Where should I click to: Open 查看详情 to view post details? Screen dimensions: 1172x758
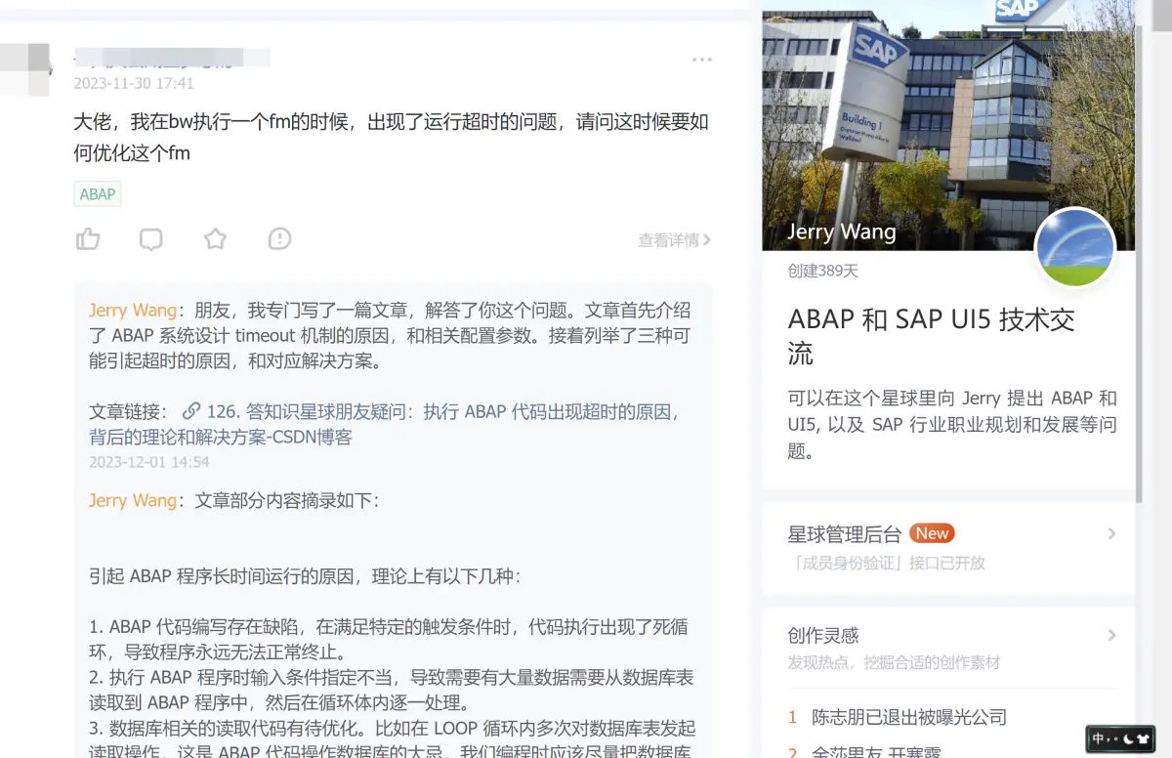674,239
